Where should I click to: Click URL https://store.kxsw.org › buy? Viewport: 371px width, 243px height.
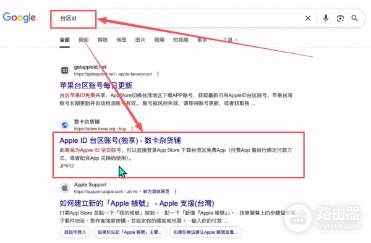coord(100,129)
